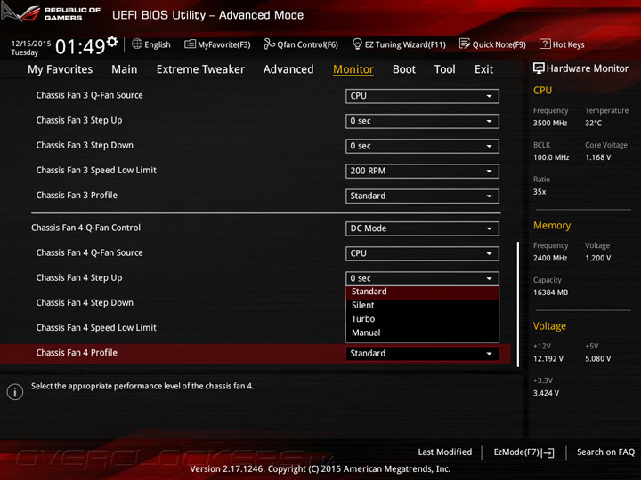Click the Republic of Gamers logo
Image resolution: width=641 pixels, height=480 pixels.
51,13
